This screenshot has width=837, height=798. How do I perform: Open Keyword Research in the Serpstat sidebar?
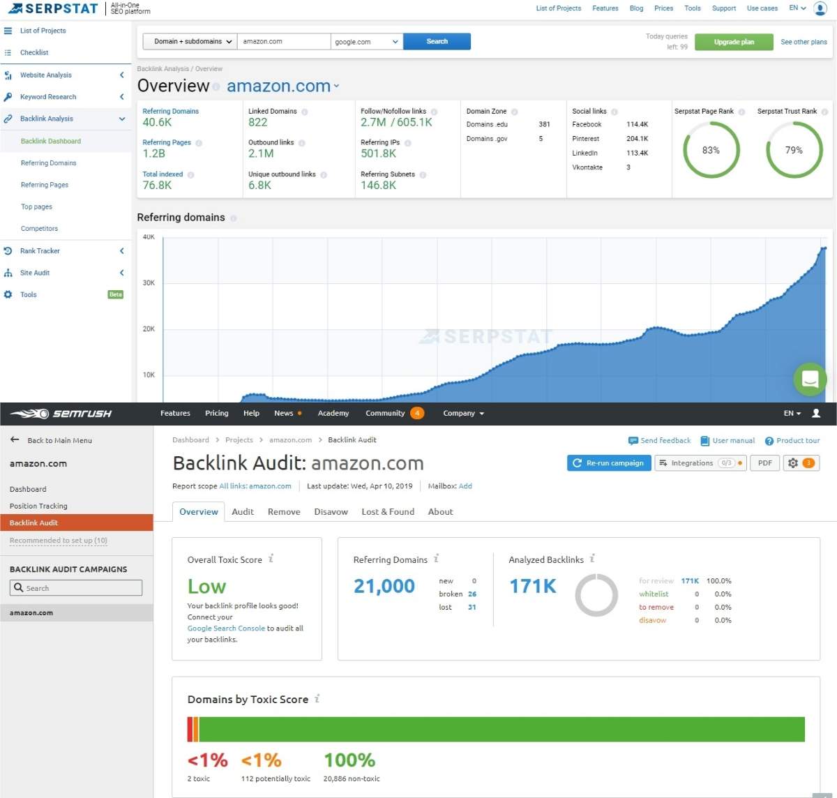pyautogui.click(x=47, y=96)
